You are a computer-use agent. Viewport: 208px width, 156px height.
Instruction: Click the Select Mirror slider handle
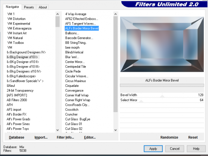(x=141, y=101)
